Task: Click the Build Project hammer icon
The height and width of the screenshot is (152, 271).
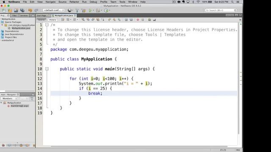Action: coord(77,10)
